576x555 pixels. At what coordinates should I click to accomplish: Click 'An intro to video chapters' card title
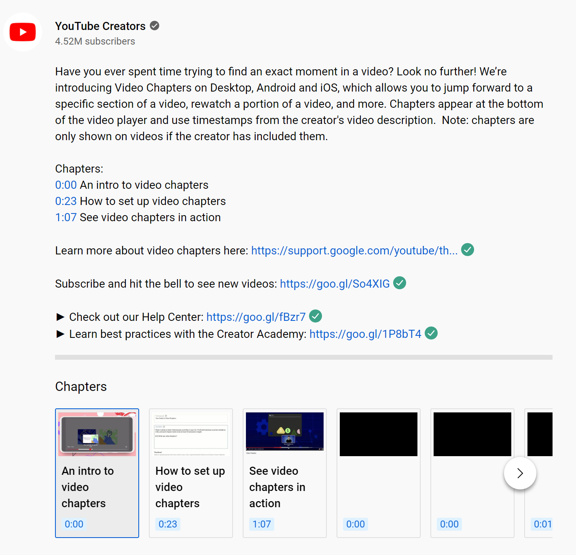coord(88,487)
